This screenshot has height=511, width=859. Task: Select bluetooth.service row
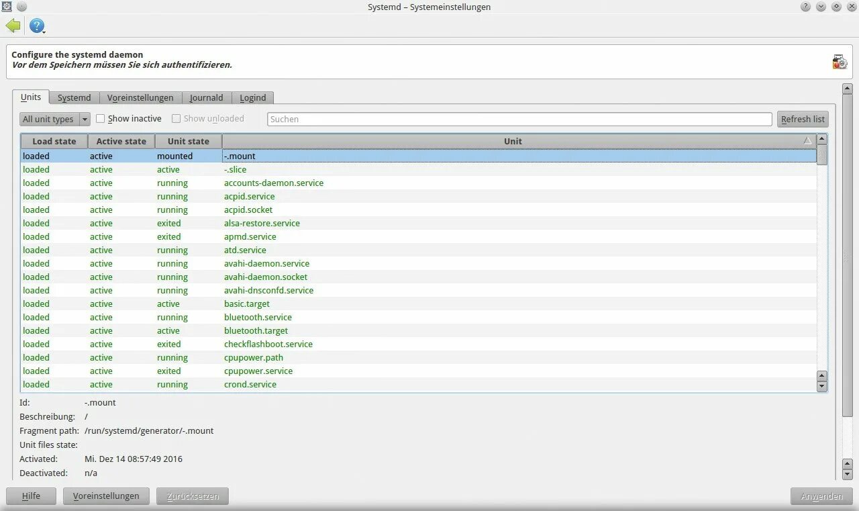(418, 317)
